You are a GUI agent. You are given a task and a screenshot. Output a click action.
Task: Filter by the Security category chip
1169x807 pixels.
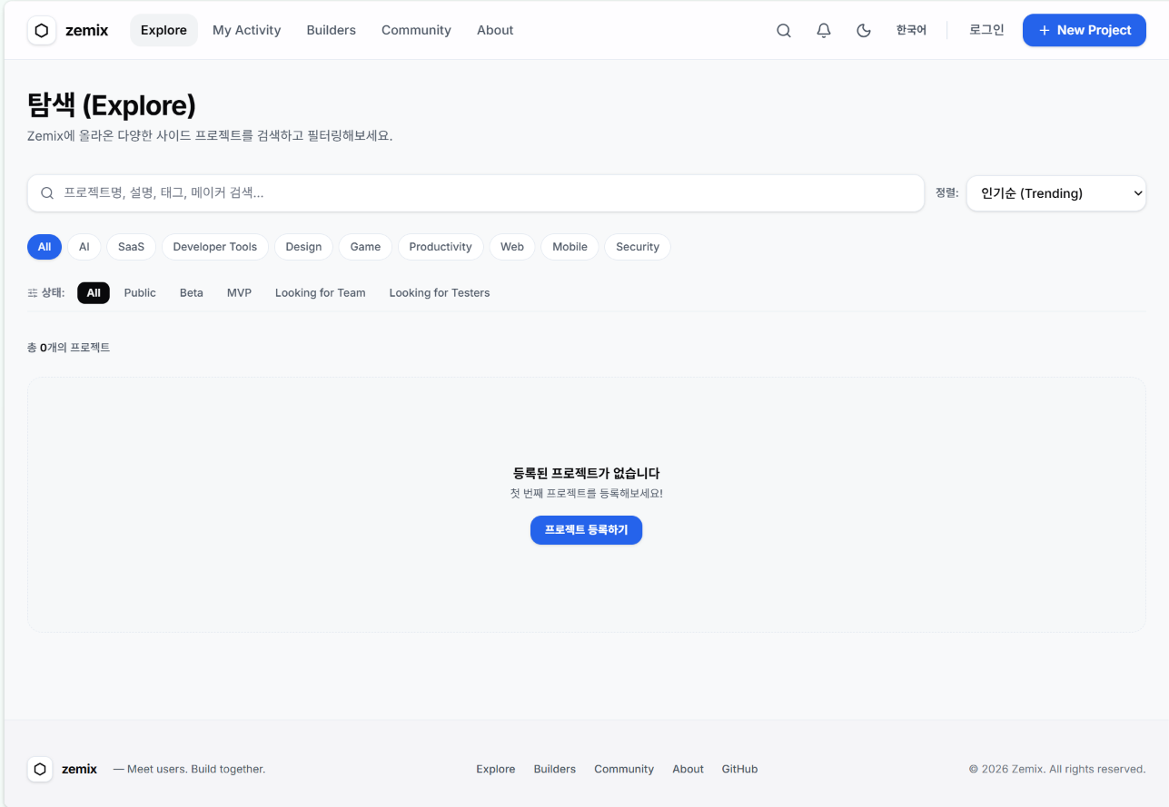point(638,247)
